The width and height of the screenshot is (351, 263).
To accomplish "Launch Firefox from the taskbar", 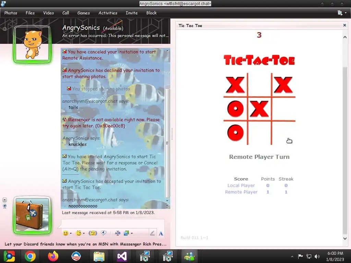I will click(53, 256).
